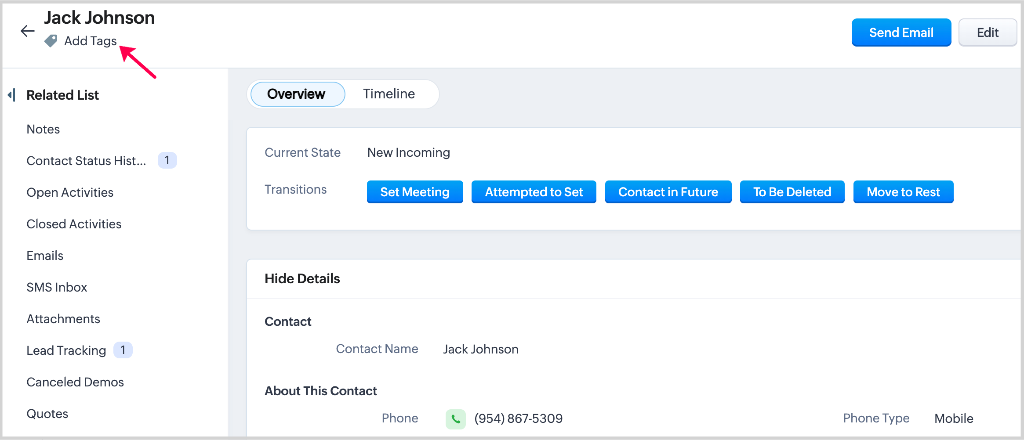The height and width of the screenshot is (440, 1024).
Task: Click the Set Meeting transition
Action: 414,192
